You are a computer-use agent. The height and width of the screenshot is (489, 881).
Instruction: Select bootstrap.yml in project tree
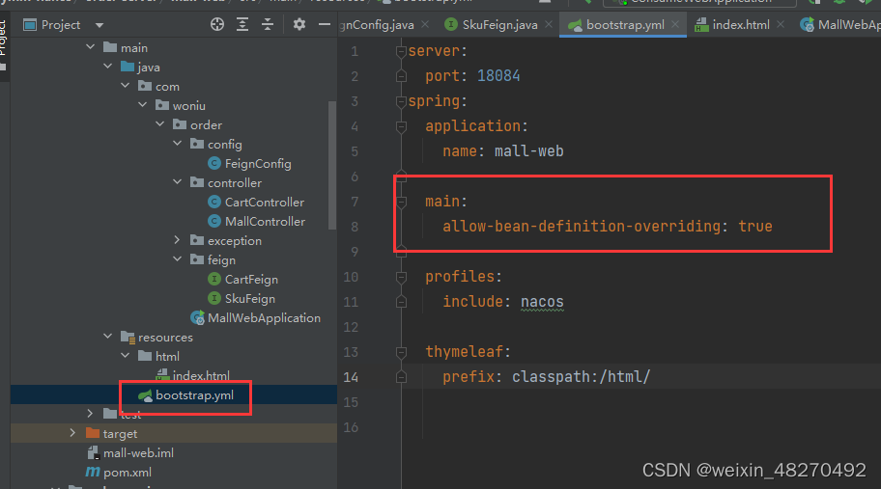[194, 395]
